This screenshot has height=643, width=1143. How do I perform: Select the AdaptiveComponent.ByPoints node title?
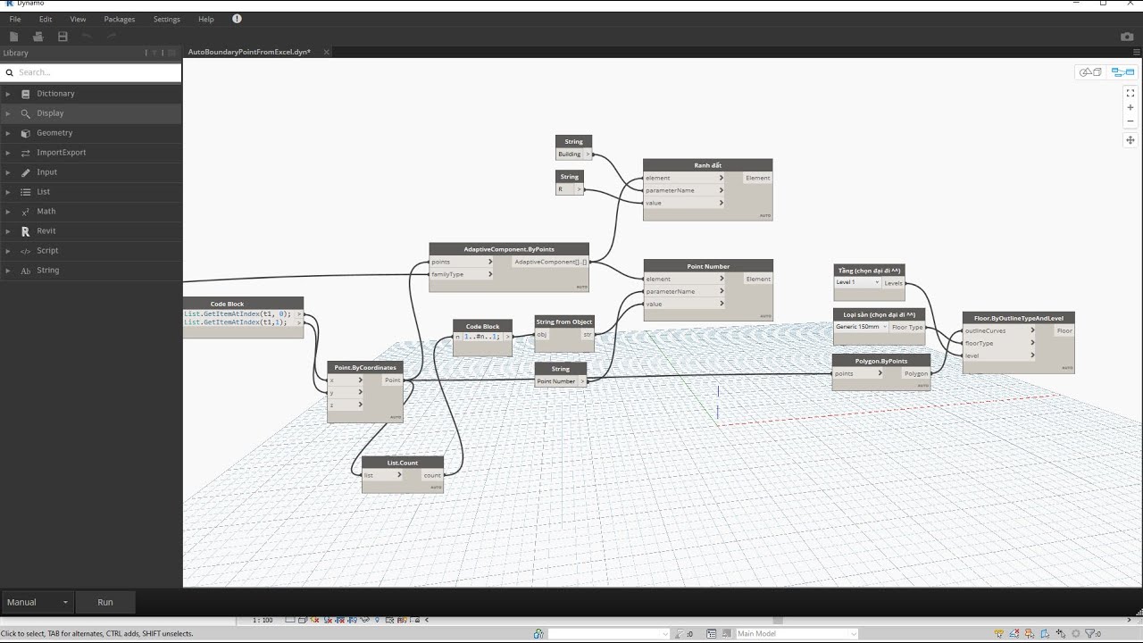(x=509, y=249)
